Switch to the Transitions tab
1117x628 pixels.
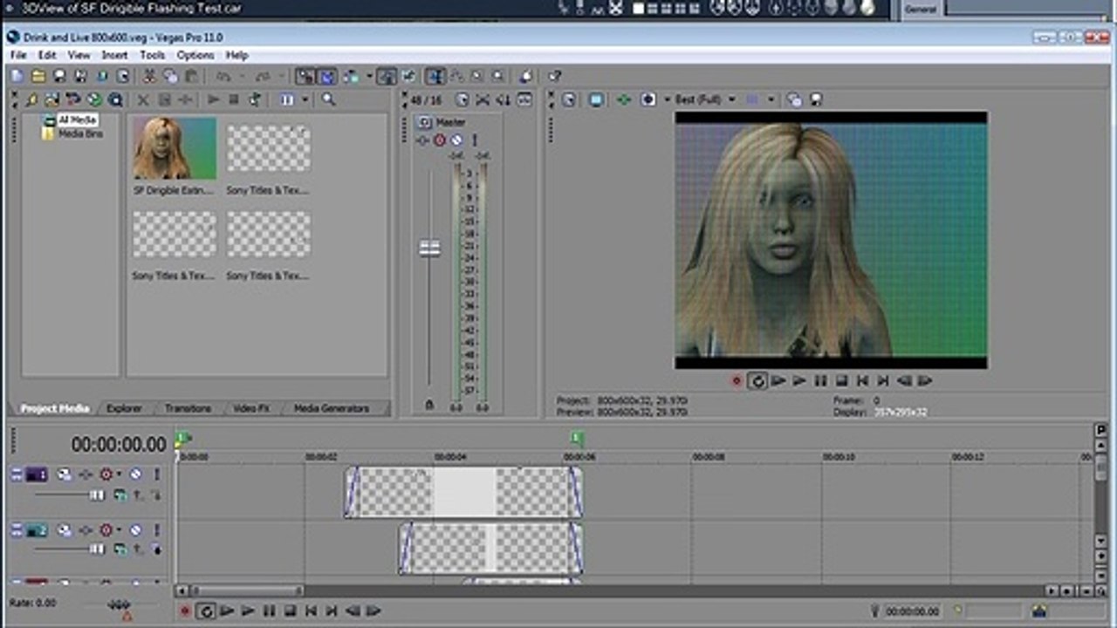coord(188,407)
